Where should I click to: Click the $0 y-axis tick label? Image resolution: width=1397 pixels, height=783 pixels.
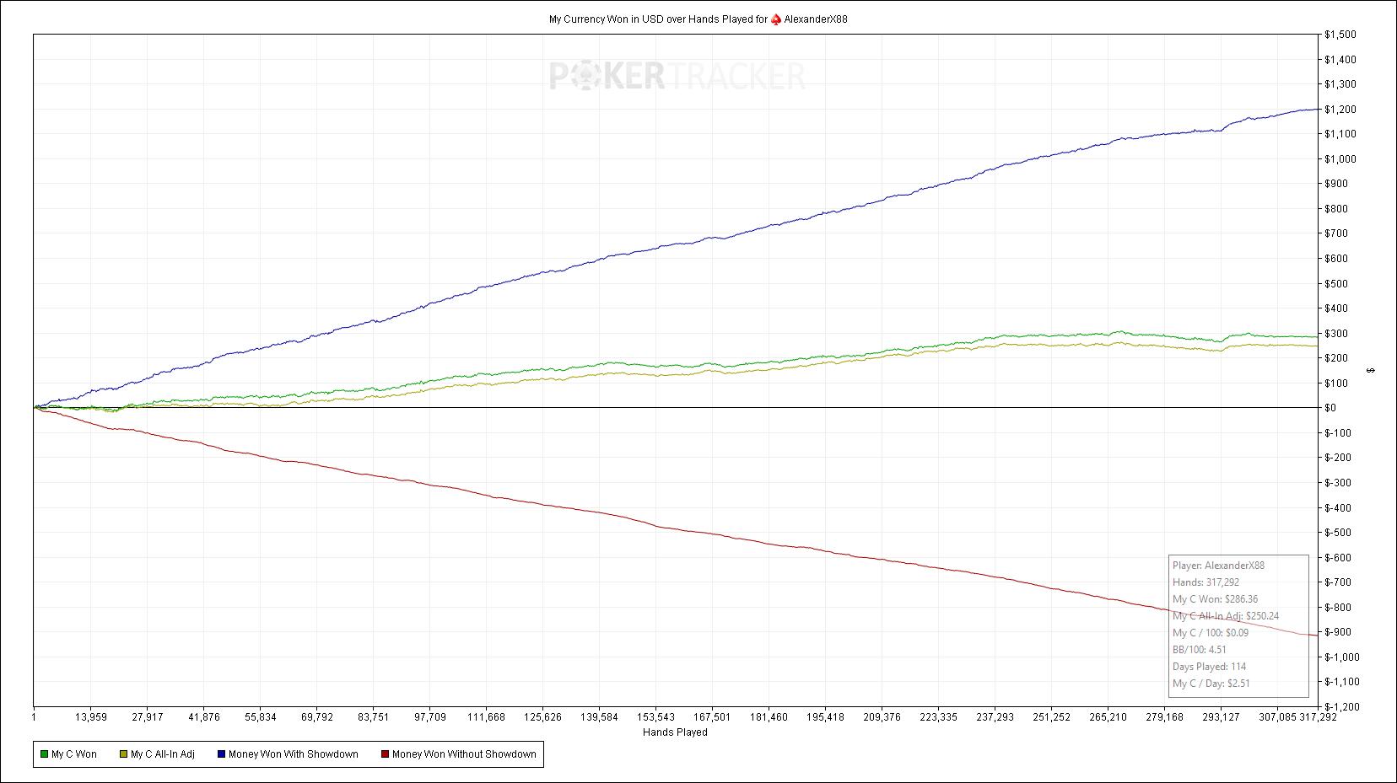click(x=1330, y=408)
